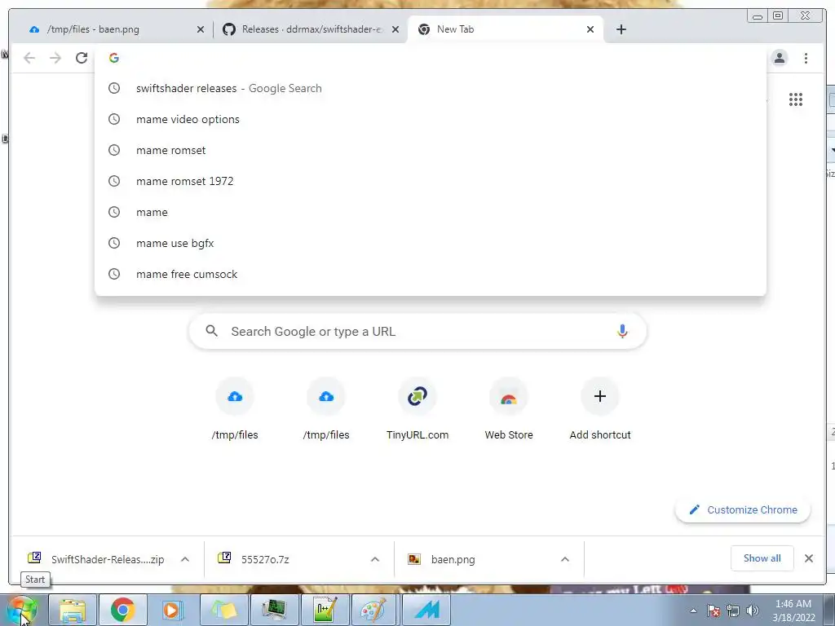
Task: Click the network tray icon
Action: pyautogui.click(x=733, y=611)
